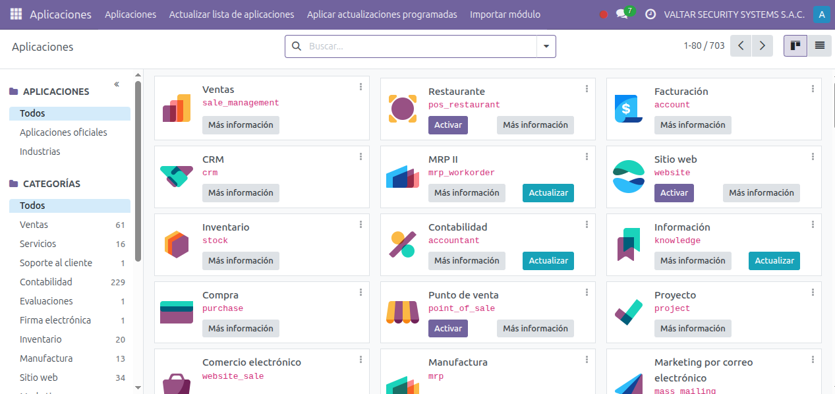Click the Ventas app icon

pyautogui.click(x=177, y=108)
